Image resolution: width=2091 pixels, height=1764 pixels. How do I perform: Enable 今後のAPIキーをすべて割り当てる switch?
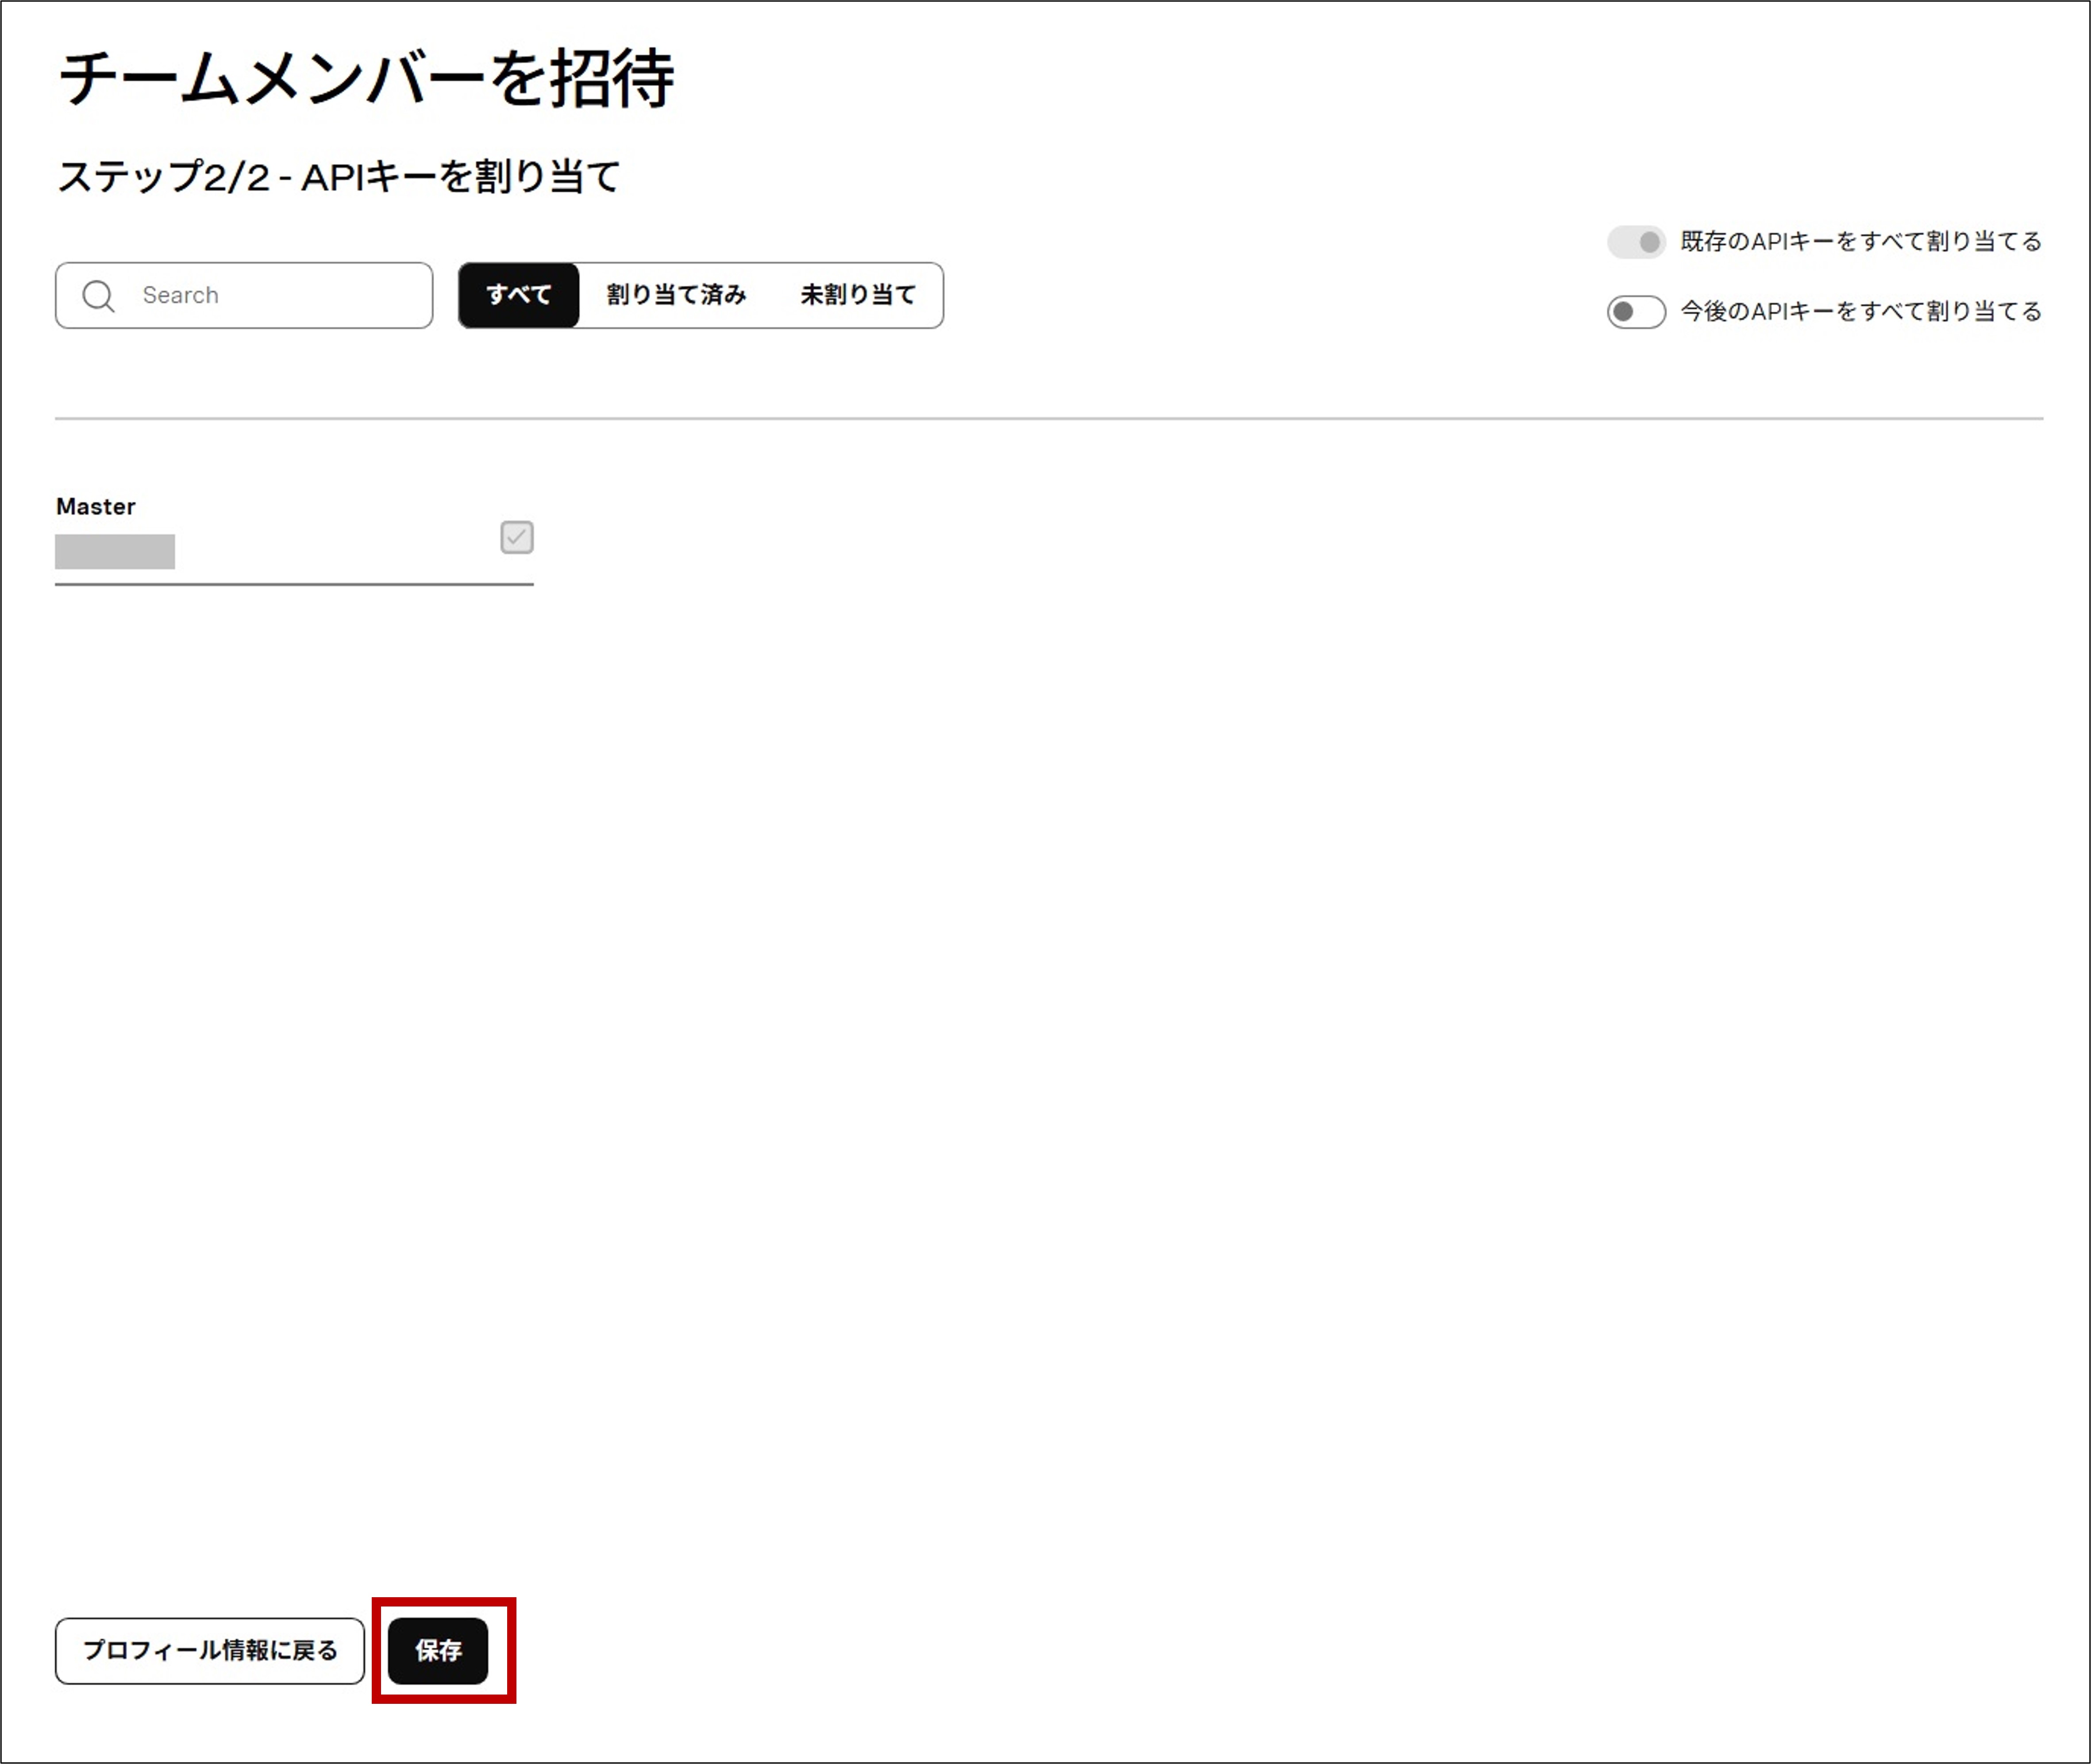[x=1636, y=312]
